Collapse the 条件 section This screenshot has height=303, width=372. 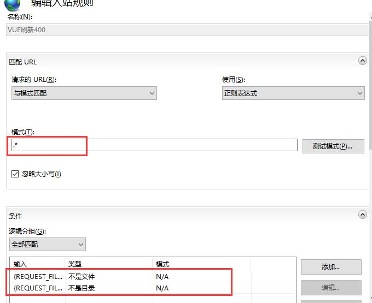point(363,215)
